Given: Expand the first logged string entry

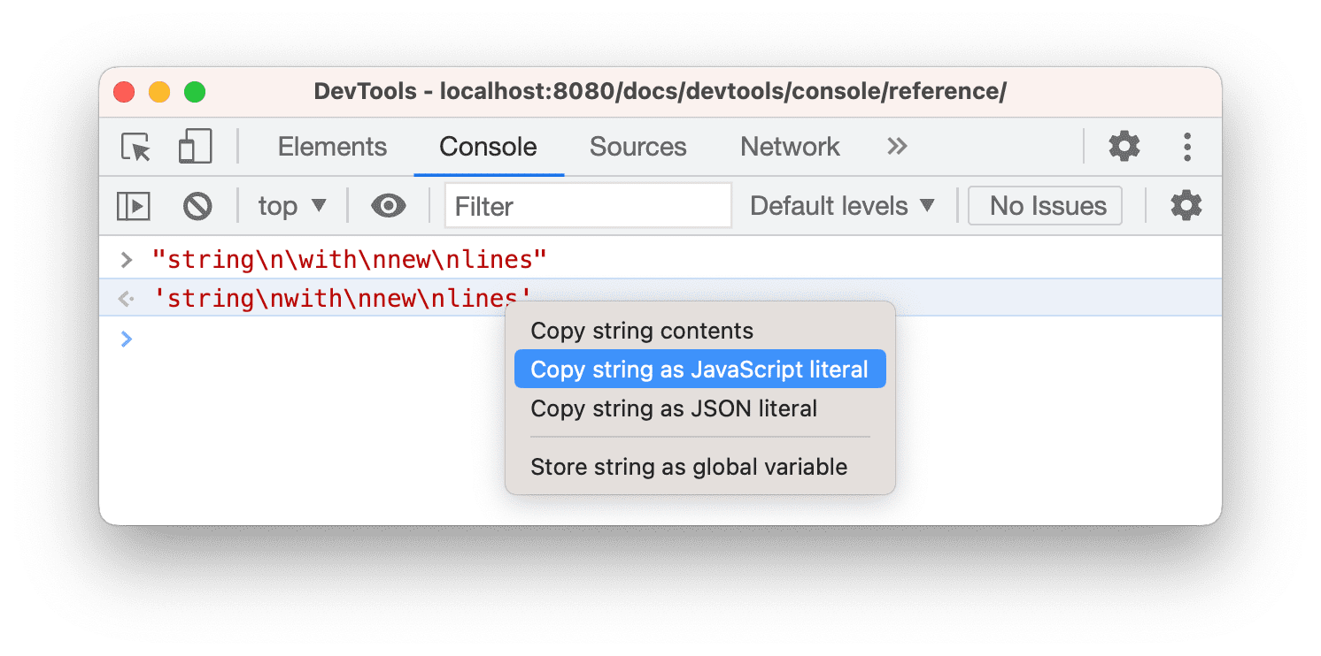Looking at the screenshot, I should tap(126, 259).
